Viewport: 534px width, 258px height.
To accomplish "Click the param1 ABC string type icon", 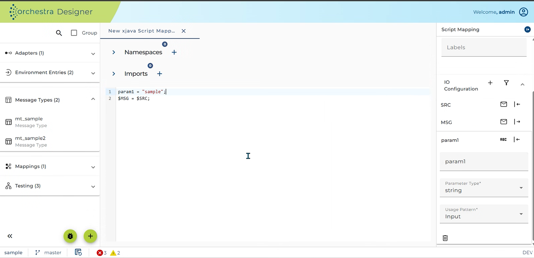I will [x=503, y=140].
